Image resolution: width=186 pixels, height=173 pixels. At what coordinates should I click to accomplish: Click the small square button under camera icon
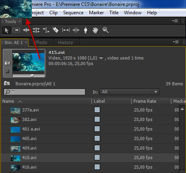(x=8, y=71)
